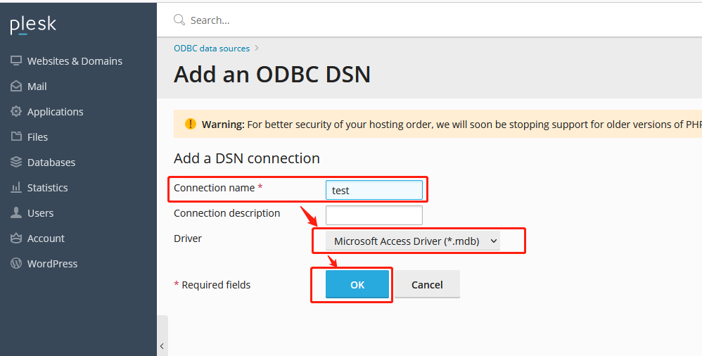Screen dimensions: 702x356
Task: Click the Websites & Domains monitor icon
Action: (x=16, y=61)
